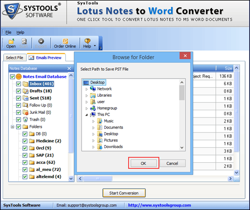Uncheck the SAP (21) folder checkbox
The height and width of the screenshot is (210, 250).
tap(25, 155)
